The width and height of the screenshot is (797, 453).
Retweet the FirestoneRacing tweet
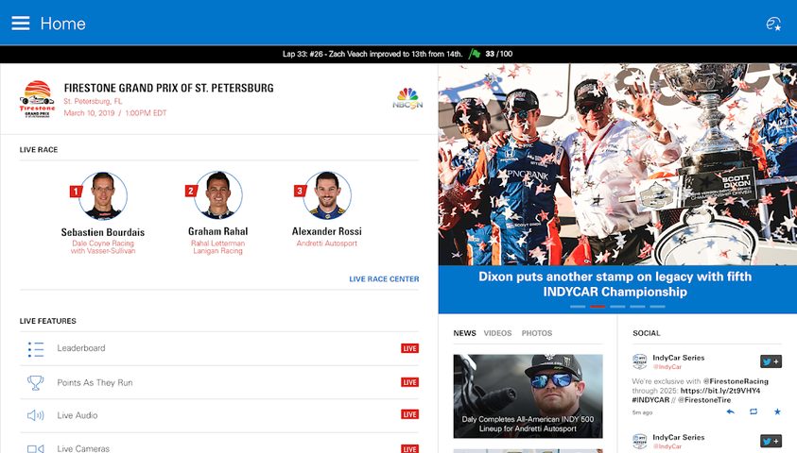(754, 411)
